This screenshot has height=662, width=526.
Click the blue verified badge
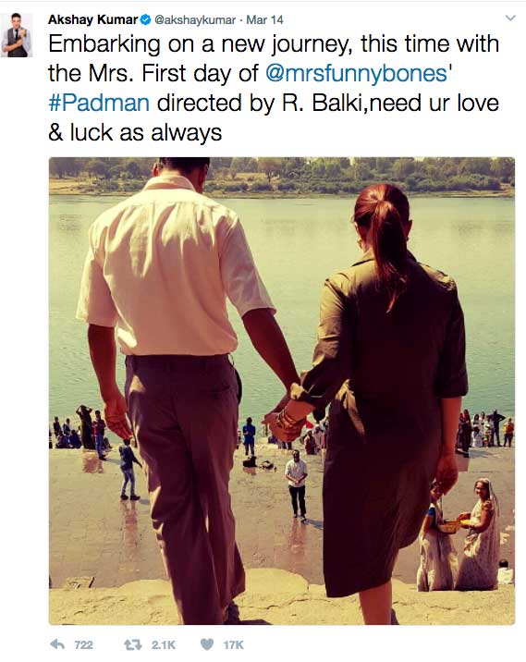click(146, 19)
